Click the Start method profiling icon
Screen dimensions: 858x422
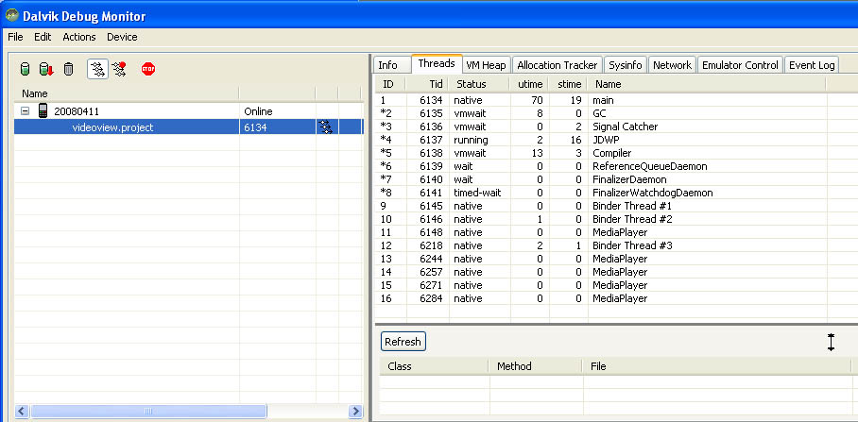(119, 70)
